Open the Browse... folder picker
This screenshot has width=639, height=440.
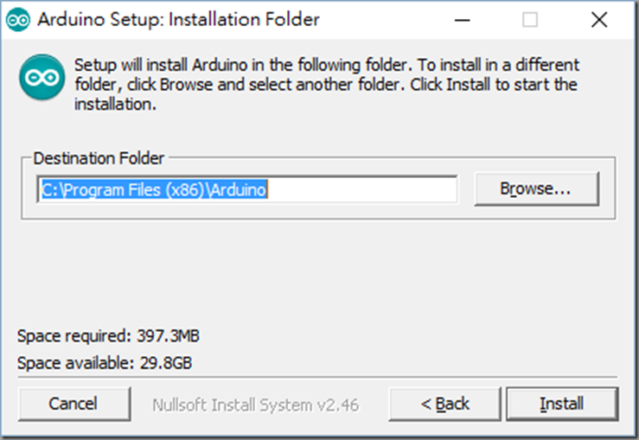click(x=537, y=188)
